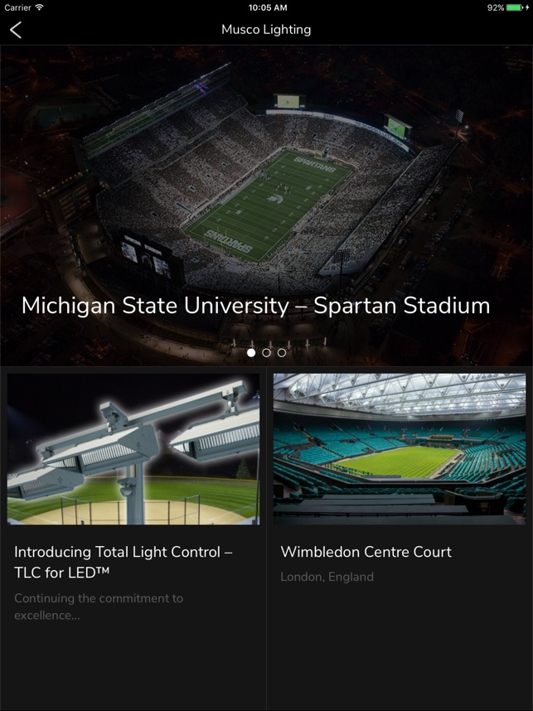The image size is (533, 711).
Task: Open Wimbledon Centre Court title link
Action: pyautogui.click(x=366, y=552)
